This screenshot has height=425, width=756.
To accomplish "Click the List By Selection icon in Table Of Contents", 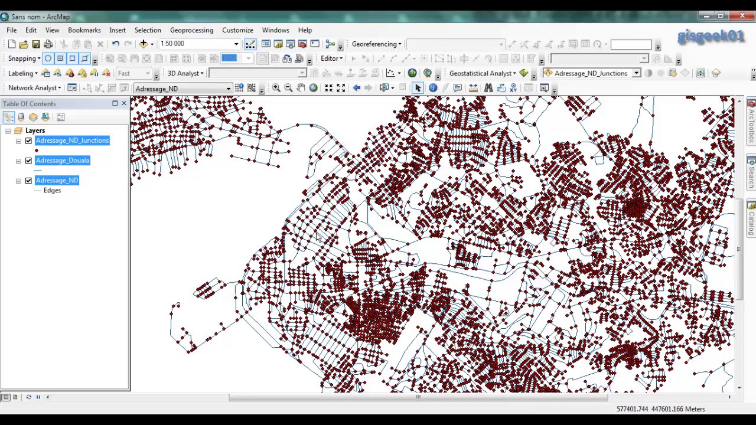I will point(45,117).
